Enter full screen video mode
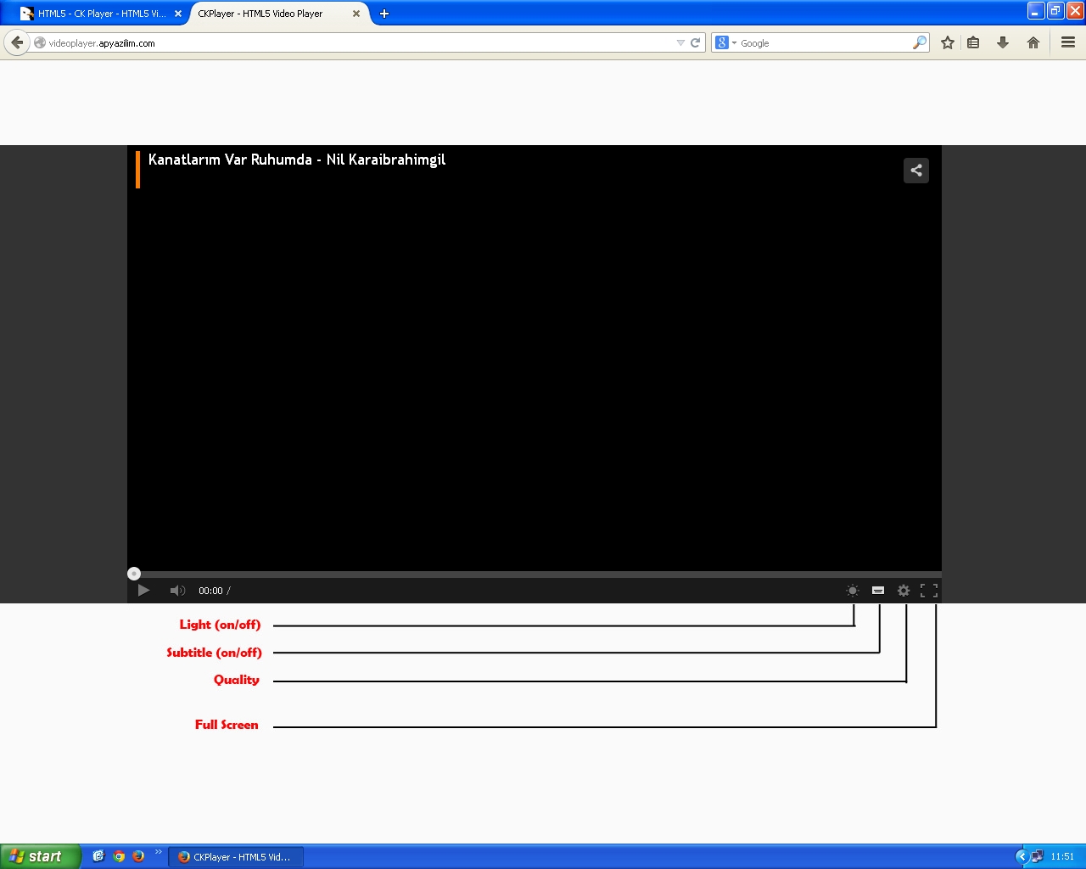1086x869 pixels. point(929,591)
